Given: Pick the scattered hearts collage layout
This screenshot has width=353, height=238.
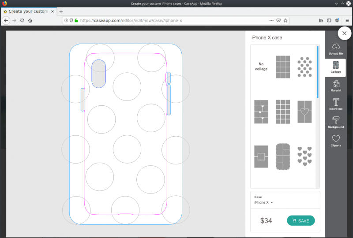Looking at the screenshot, I should [x=304, y=156].
